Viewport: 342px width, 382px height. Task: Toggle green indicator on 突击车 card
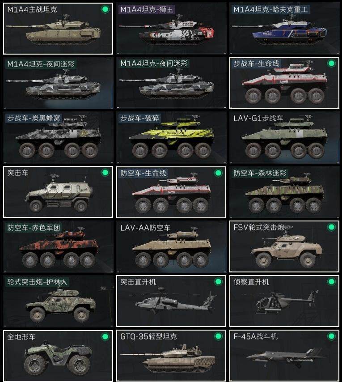tap(105, 173)
